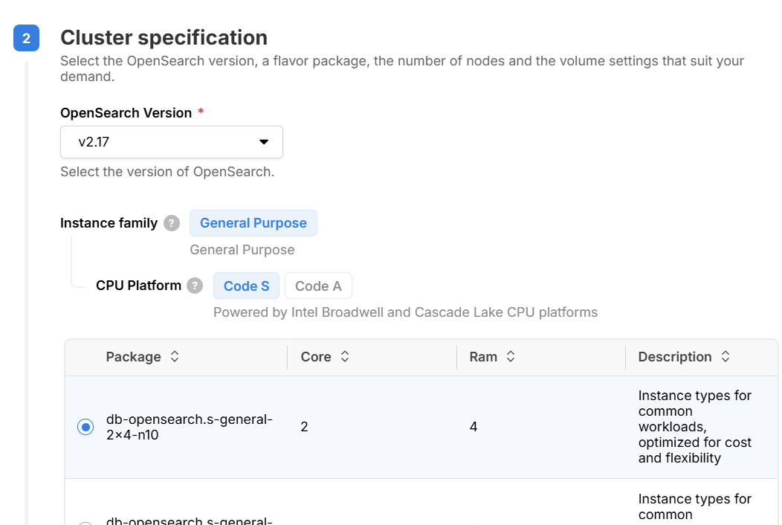782x525 pixels.
Task: Sort the table by Package arrows icon
Action: click(175, 357)
